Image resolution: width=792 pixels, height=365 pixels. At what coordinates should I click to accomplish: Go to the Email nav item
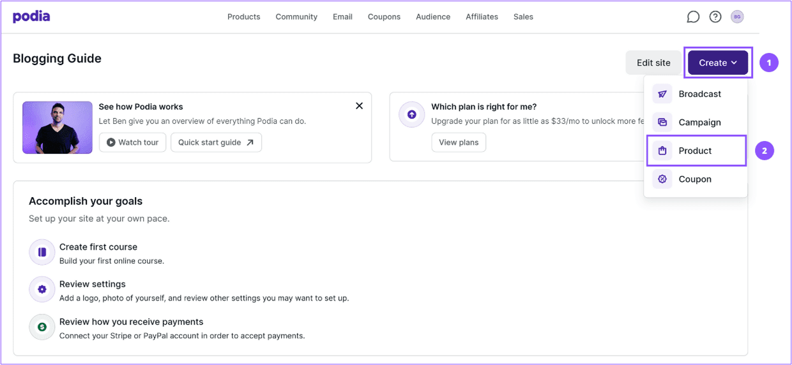pyautogui.click(x=342, y=17)
